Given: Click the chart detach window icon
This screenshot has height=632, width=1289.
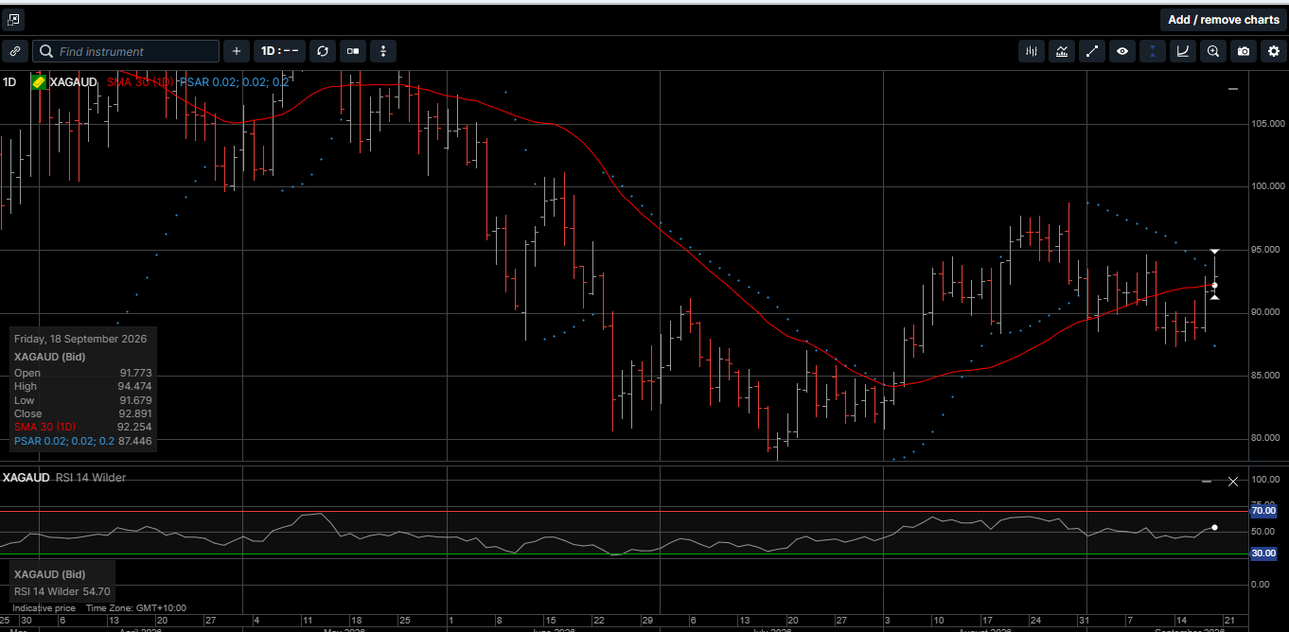Looking at the screenshot, I should [12, 19].
